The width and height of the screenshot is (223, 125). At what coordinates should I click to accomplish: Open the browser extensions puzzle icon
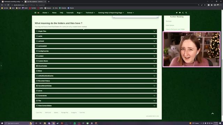pos(212,5)
